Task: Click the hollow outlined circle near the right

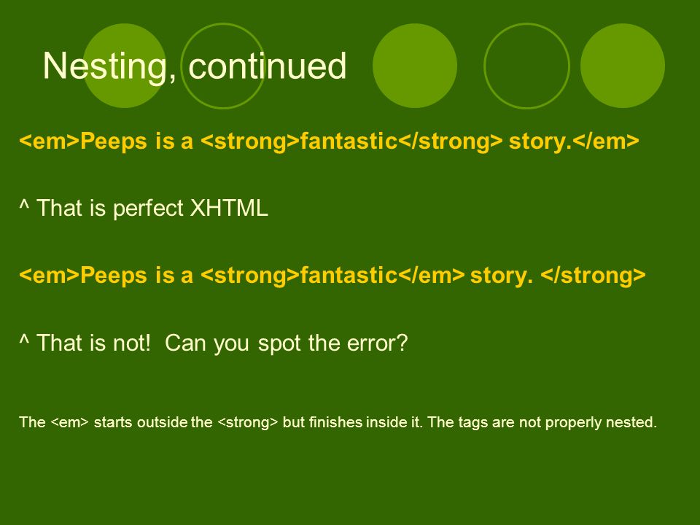Action: click(526, 66)
